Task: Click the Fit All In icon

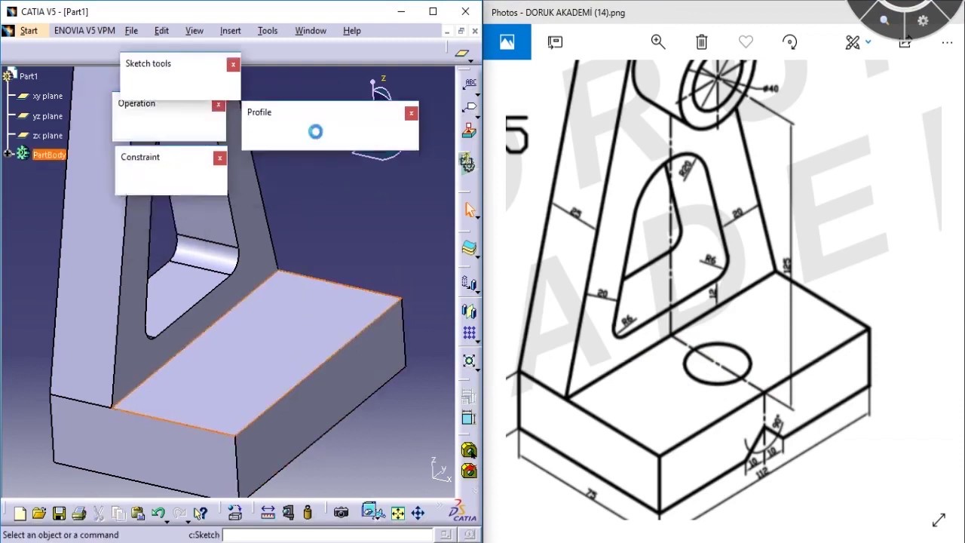Action: click(397, 514)
